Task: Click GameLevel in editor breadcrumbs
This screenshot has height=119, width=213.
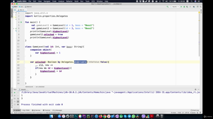Action: tap(29, 87)
